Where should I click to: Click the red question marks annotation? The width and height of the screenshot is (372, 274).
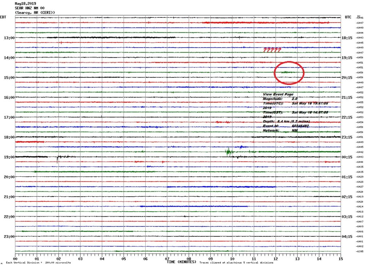(272, 50)
